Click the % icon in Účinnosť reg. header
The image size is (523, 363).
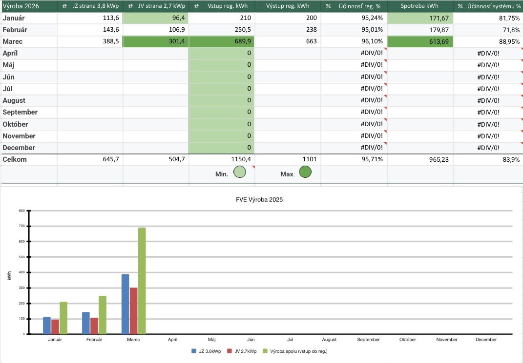[x=328, y=6]
